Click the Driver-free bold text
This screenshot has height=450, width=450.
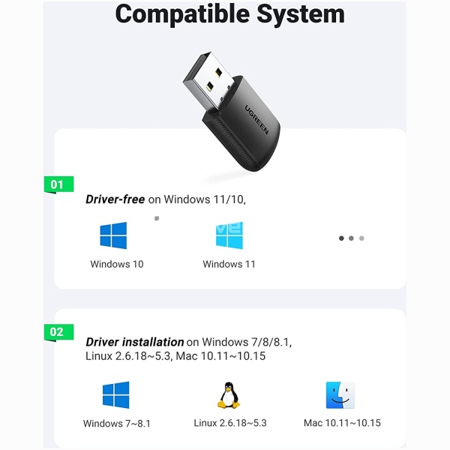tap(115, 199)
